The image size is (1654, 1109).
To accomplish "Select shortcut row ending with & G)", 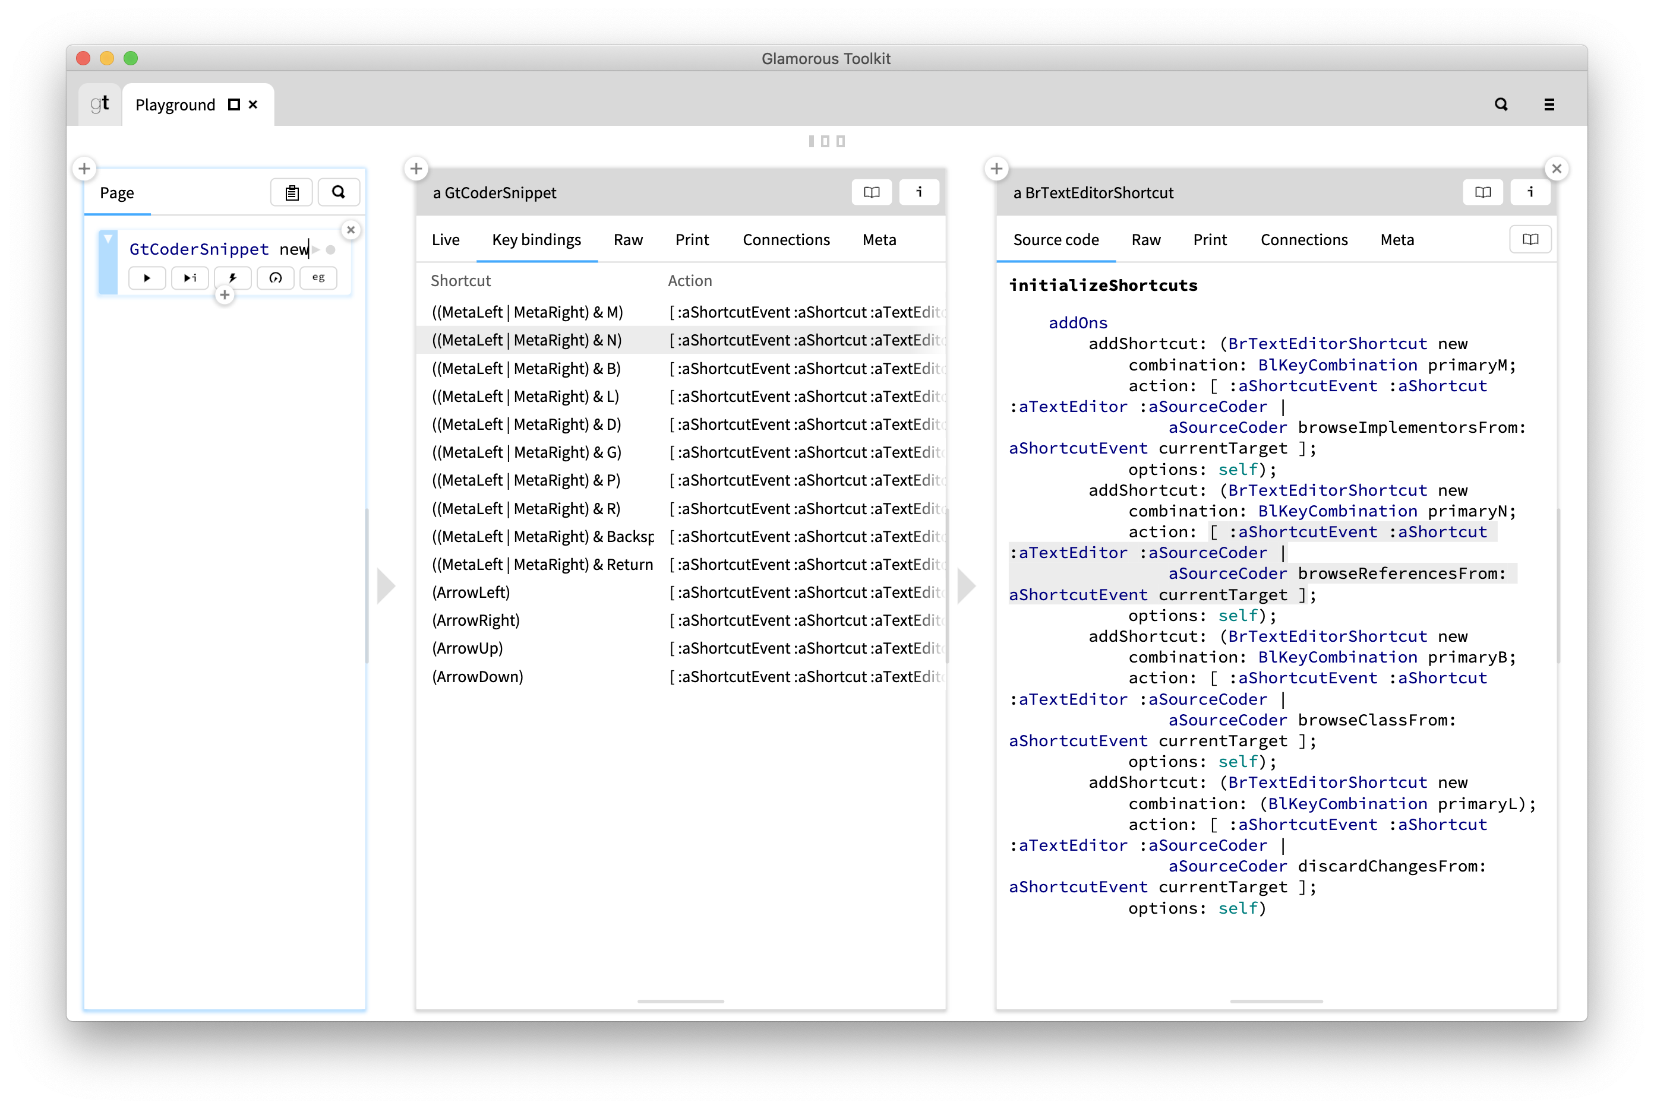I will coord(681,452).
